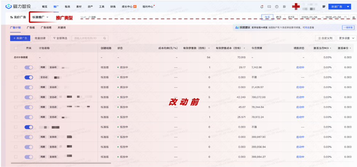The width and height of the screenshot is (357, 167).
Task: Toggle switch for plan with budget 799,072.98
Action: tap(29, 97)
